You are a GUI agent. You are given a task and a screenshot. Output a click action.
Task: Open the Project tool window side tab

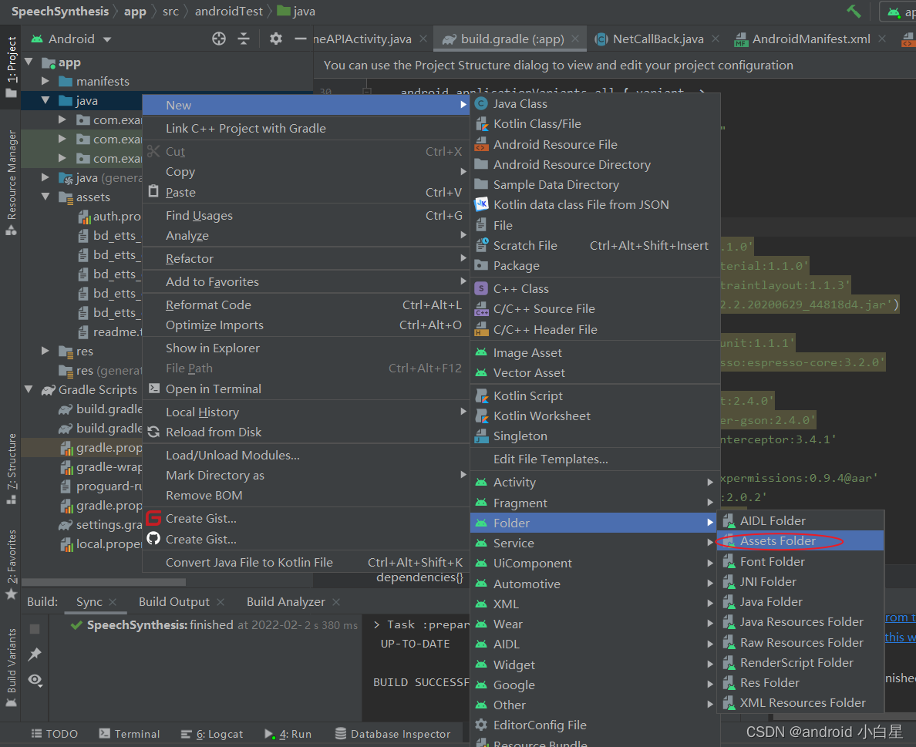(x=11, y=66)
